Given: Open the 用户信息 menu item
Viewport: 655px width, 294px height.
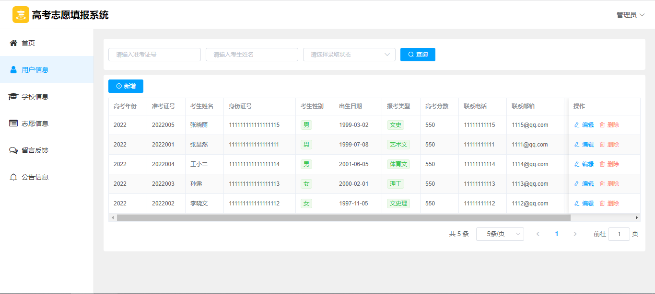Looking at the screenshot, I should pyautogui.click(x=35, y=70).
